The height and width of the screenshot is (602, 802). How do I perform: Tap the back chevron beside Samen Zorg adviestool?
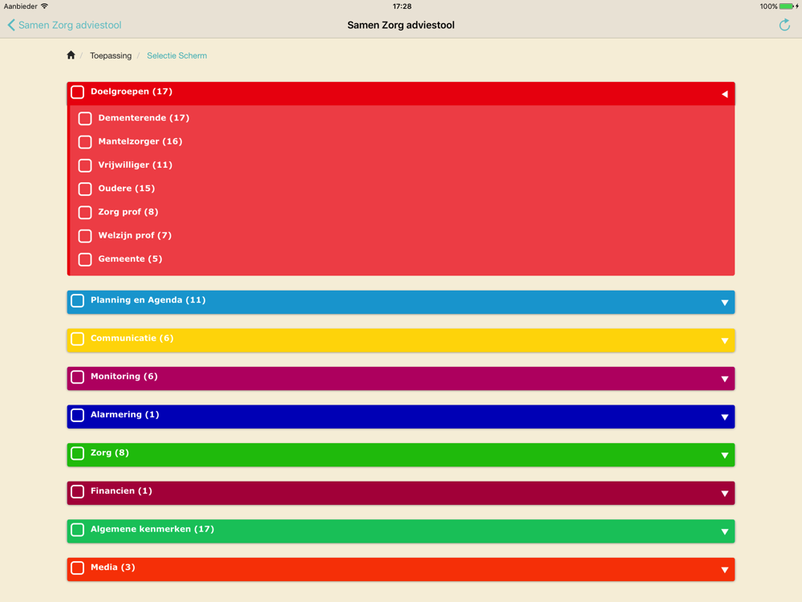pyautogui.click(x=11, y=25)
